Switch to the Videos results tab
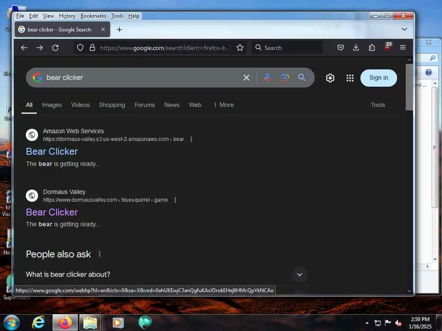This screenshot has width=442, height=331. [x=80, y=105]
